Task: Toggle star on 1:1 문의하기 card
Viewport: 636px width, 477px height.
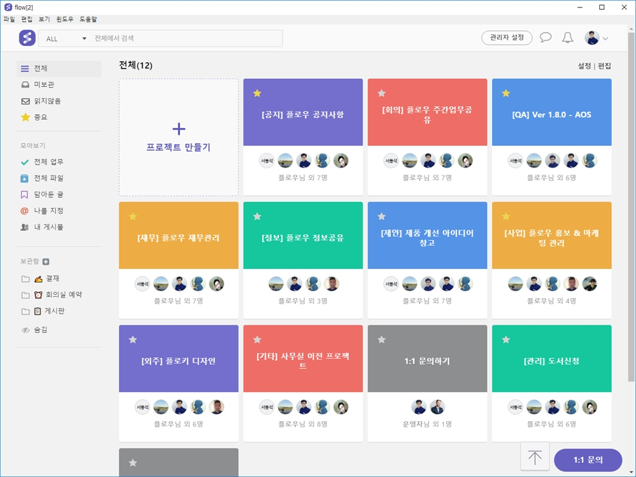Action: [382, 340]
